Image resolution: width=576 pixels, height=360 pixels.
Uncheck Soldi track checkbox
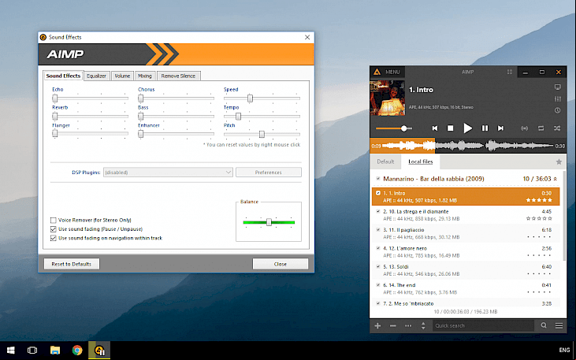click(x=378, y=267)
